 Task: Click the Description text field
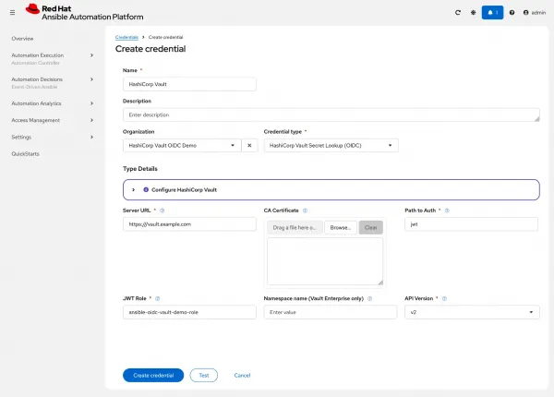tap(331, 114)
